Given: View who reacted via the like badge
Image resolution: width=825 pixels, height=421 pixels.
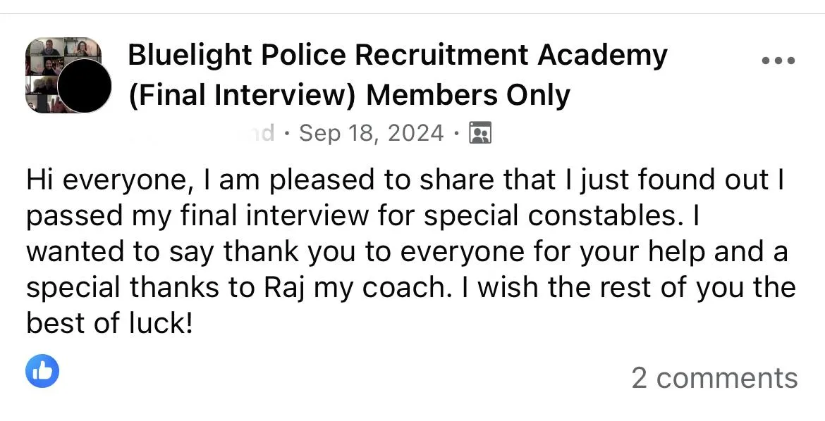Looking at the screenshot, I should [42, 371].
